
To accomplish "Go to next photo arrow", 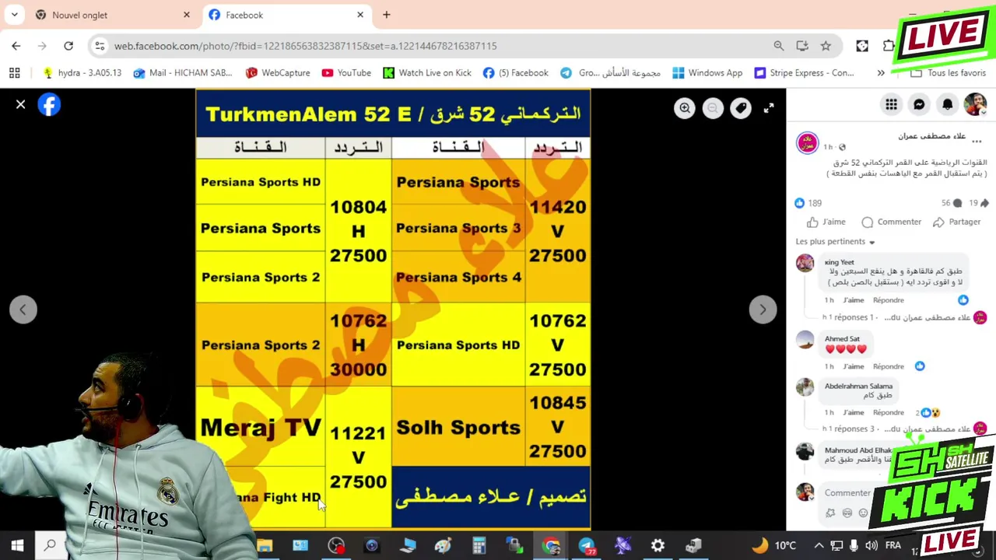I will click(763, 310).
